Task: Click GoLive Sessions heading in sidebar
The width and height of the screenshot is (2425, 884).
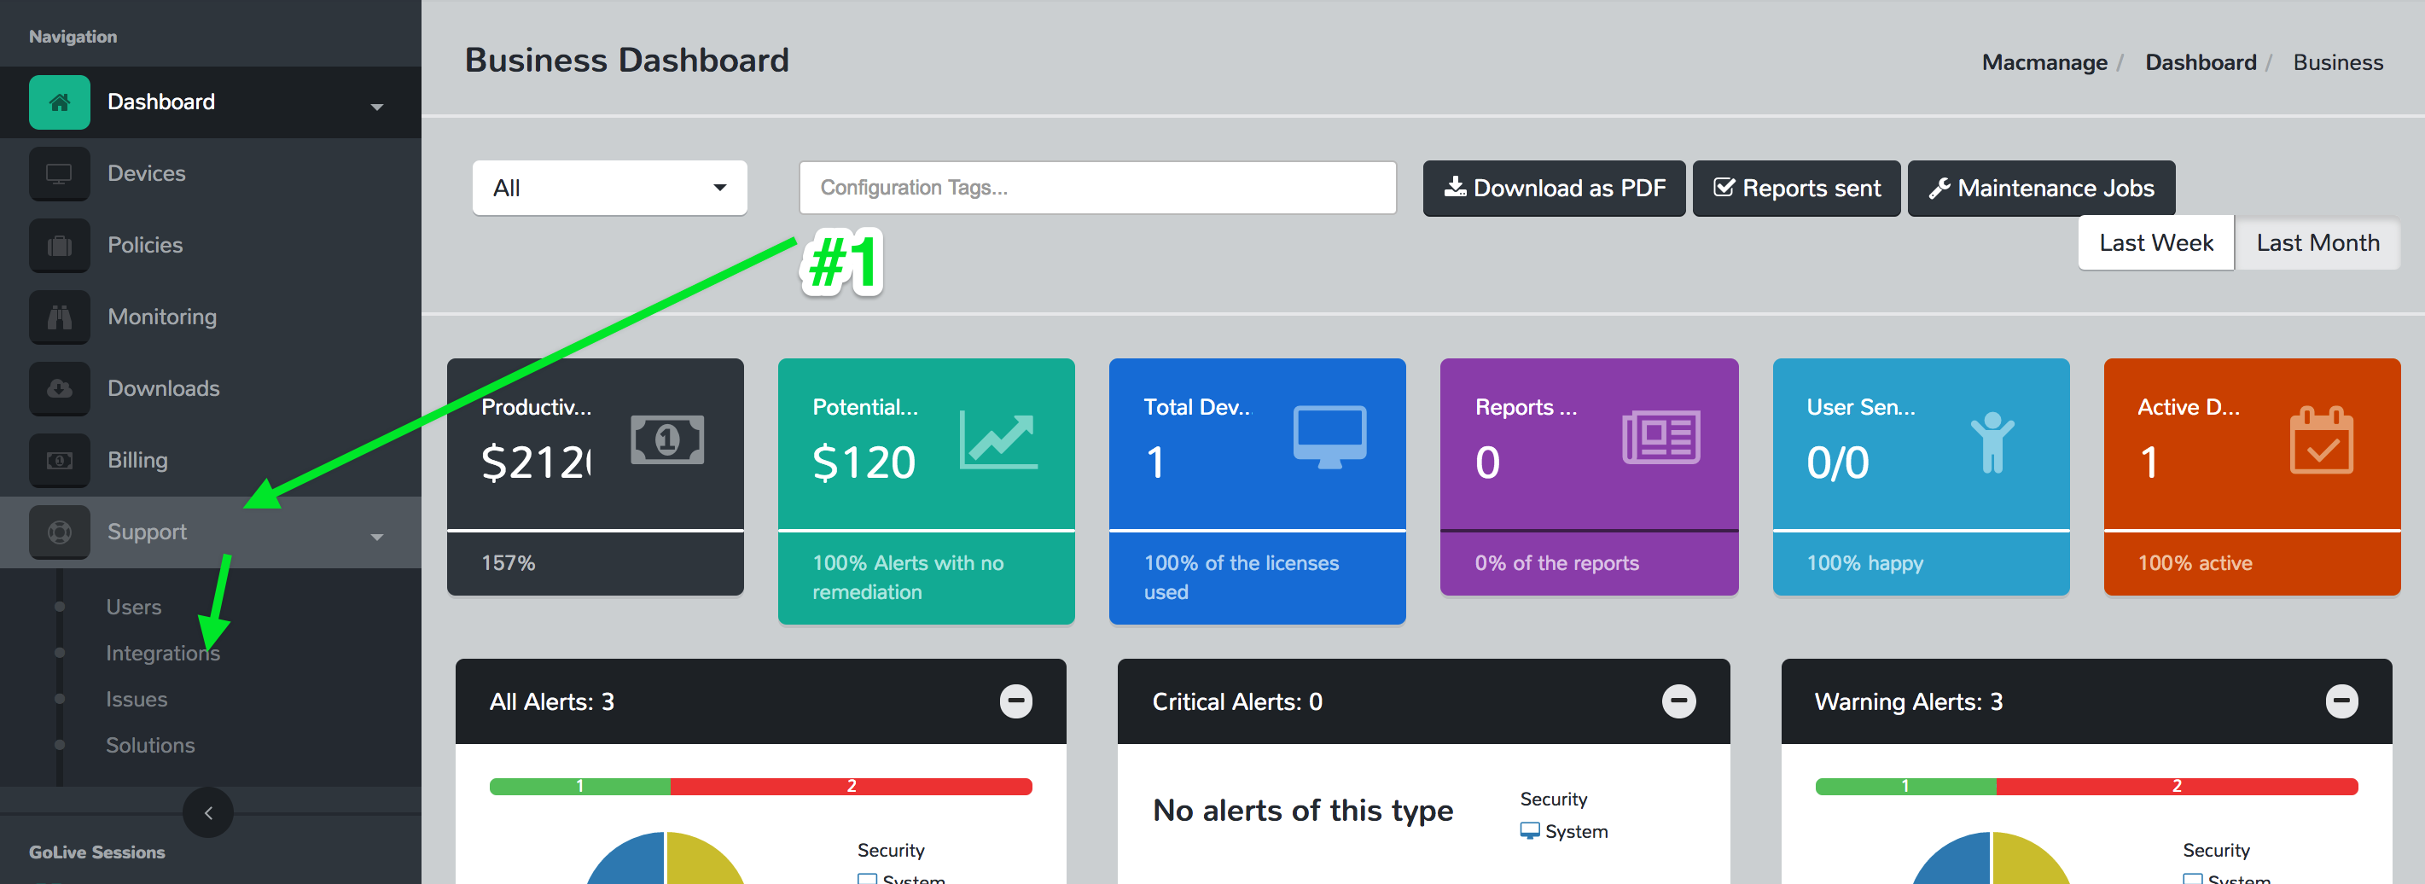Action: click(97, 852)
